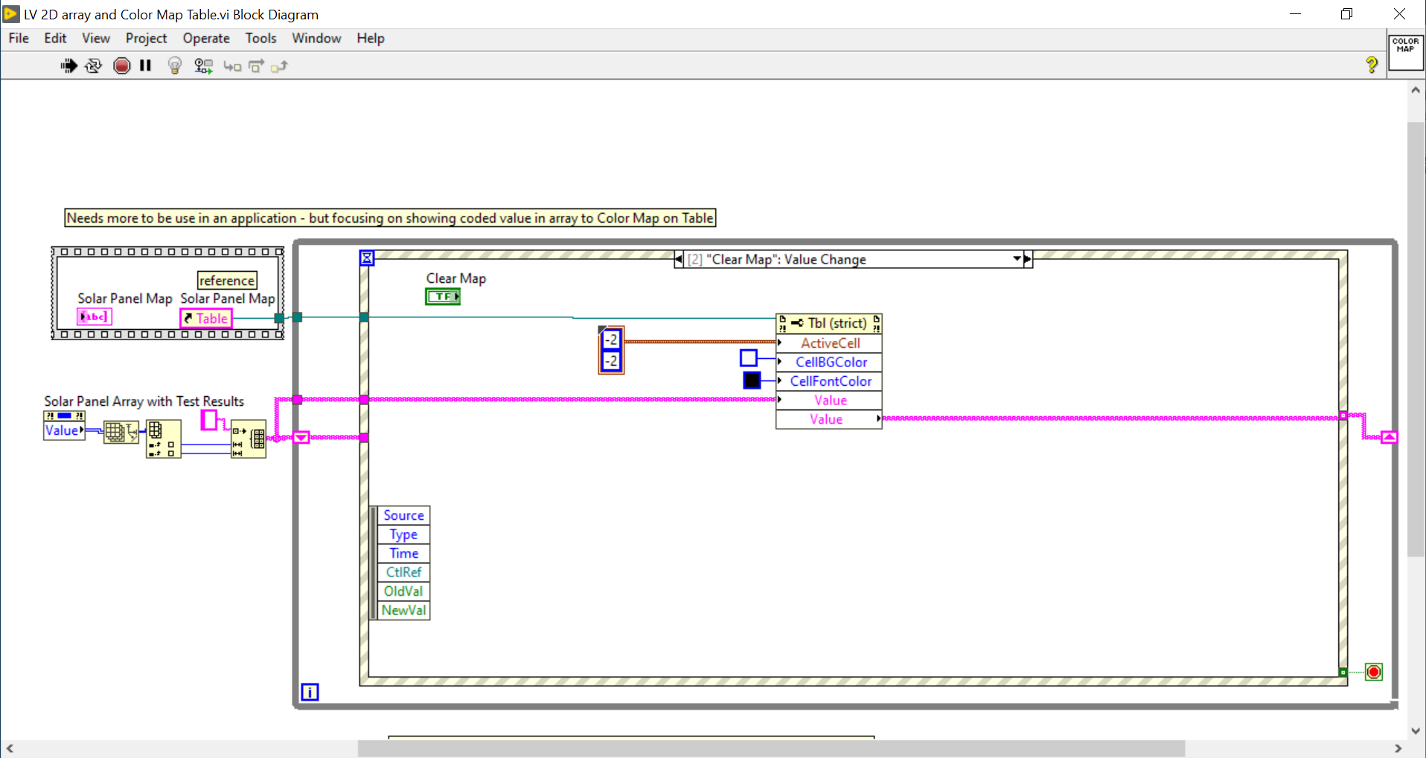Toggle Retain Wire Values icon

(203, 66)
